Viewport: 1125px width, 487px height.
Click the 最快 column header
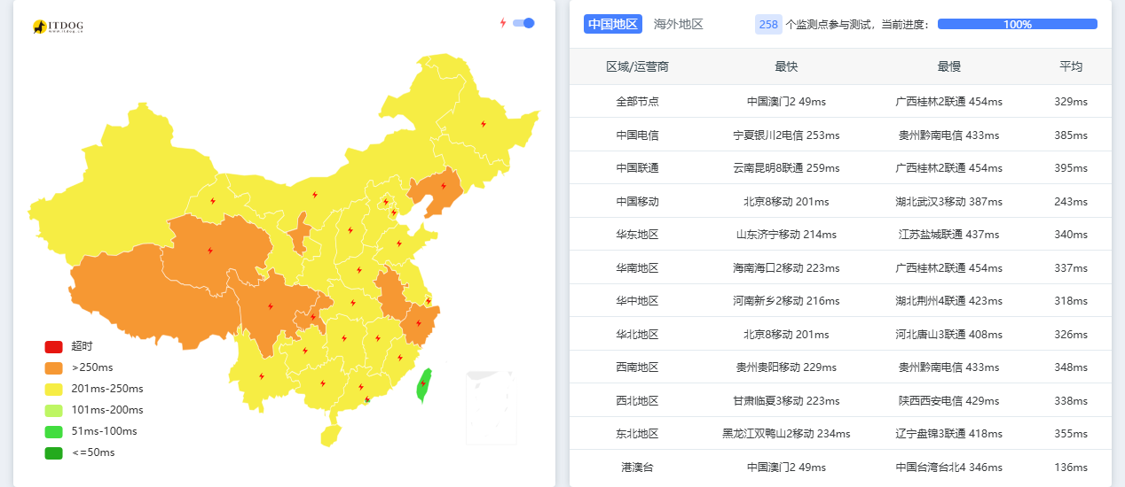(786, 66)
